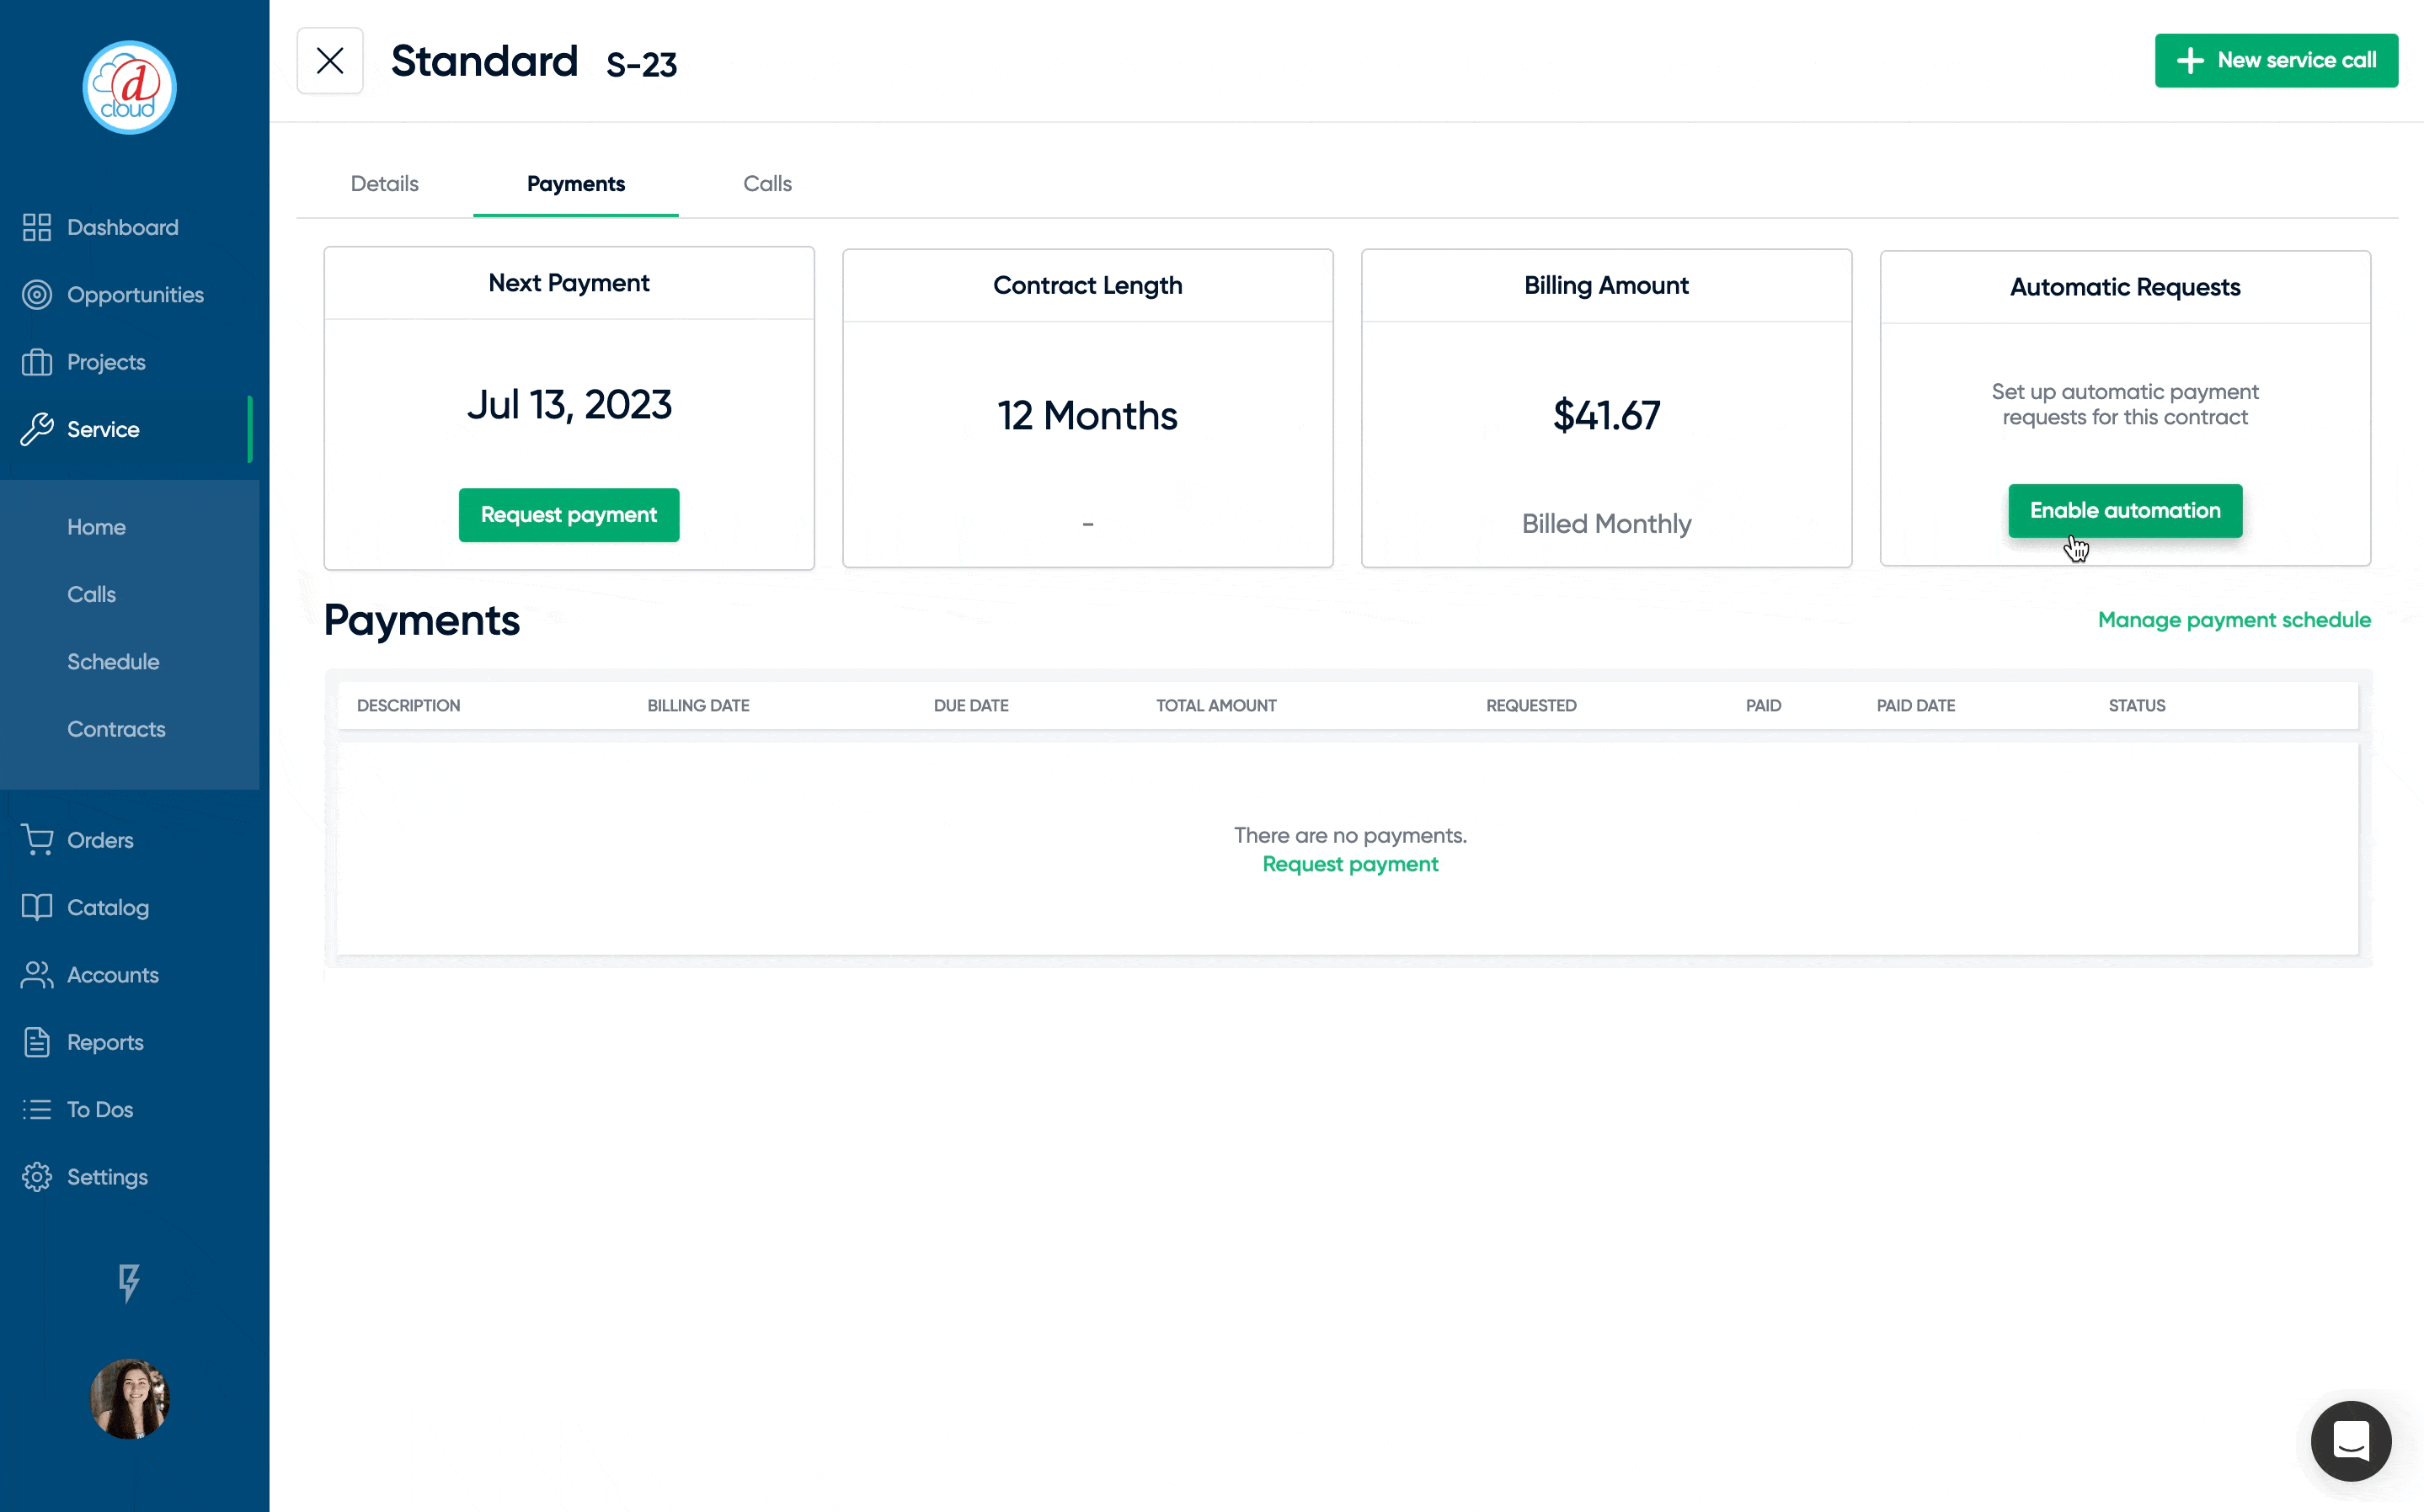The height and width of the screenshot is (1512, 2424).
Task: Click the Catalog book icon
Action: tap(37, 907)
